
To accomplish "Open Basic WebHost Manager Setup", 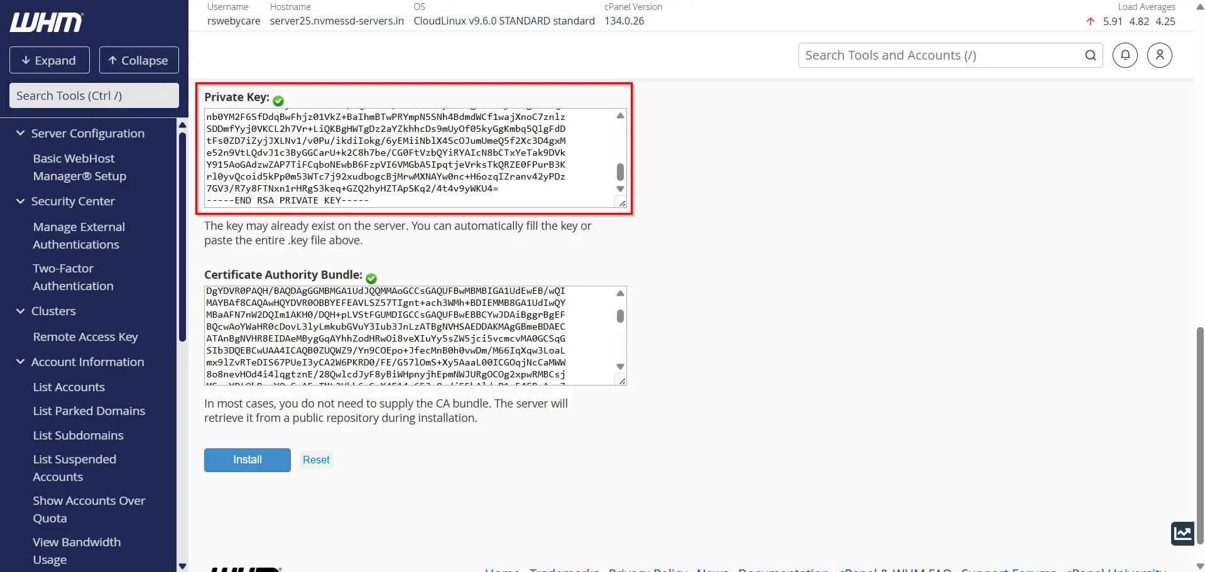I will pos(80,167).
